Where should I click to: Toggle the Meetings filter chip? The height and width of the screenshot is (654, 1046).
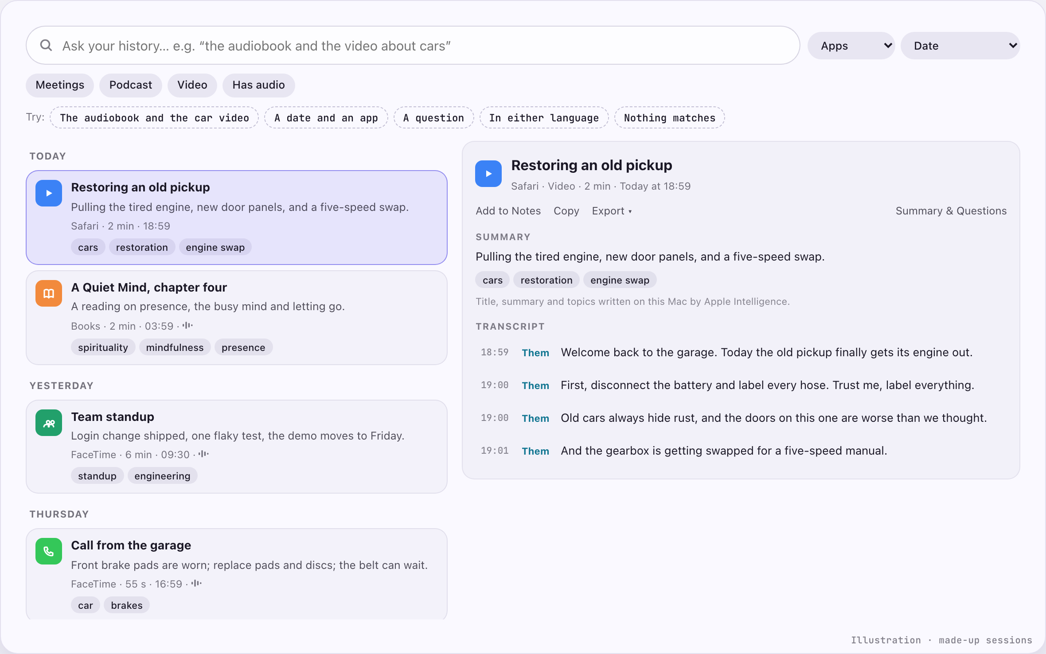click(60, 85)
